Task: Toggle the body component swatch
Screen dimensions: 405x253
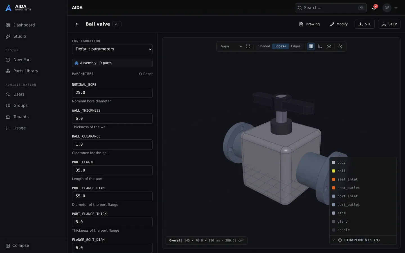Action: point(334,162)
